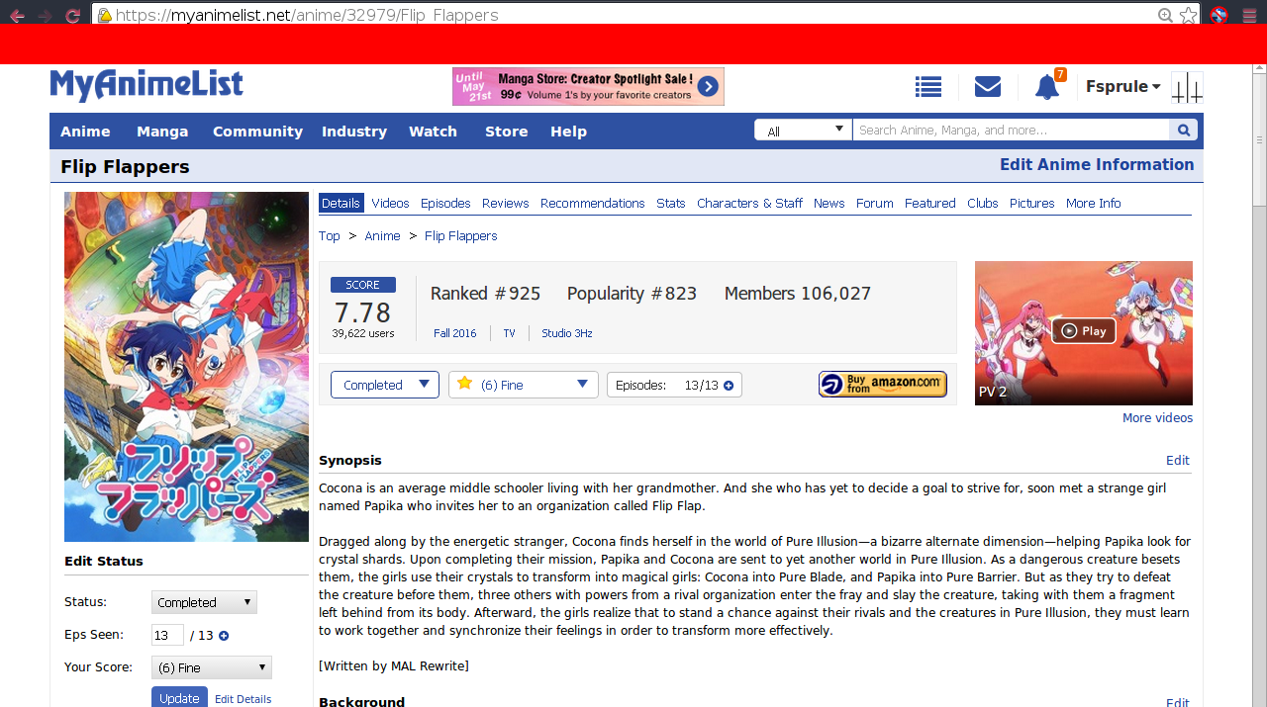Open the Community menu
The width and height of the screenshot is (1267, 707).
point(257,131)
